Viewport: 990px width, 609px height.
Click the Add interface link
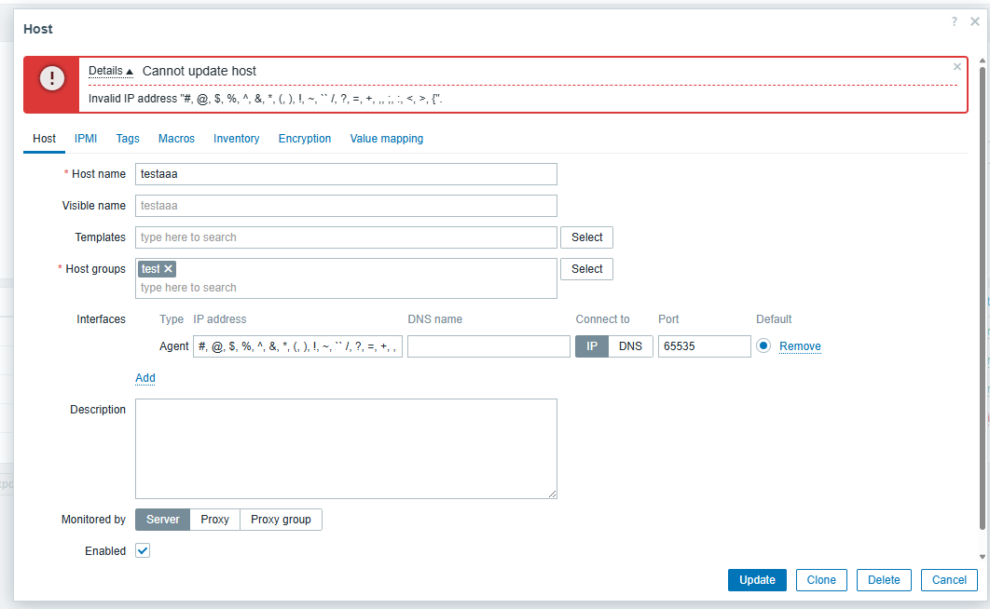pyautogui.click(x=145, y=378)
